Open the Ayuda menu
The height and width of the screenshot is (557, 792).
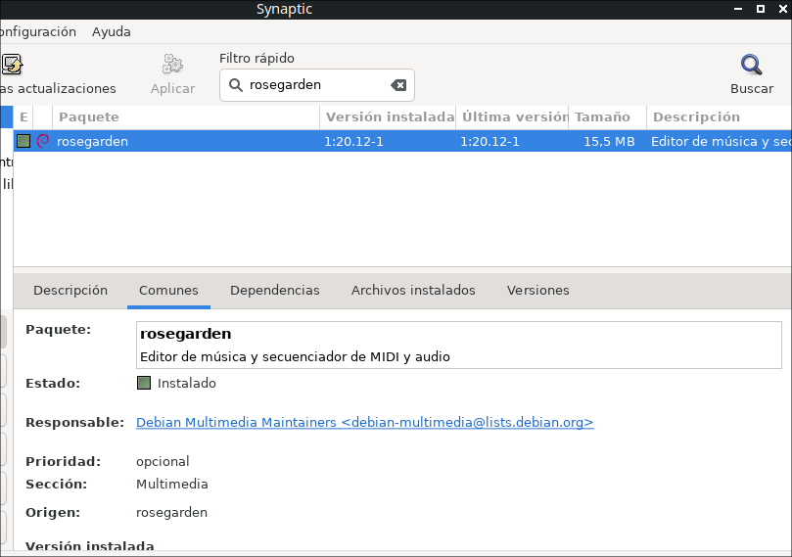(112, 31)
